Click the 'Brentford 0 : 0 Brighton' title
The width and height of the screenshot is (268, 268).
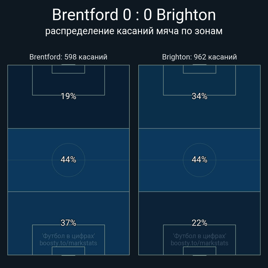(x=134, y=15)
